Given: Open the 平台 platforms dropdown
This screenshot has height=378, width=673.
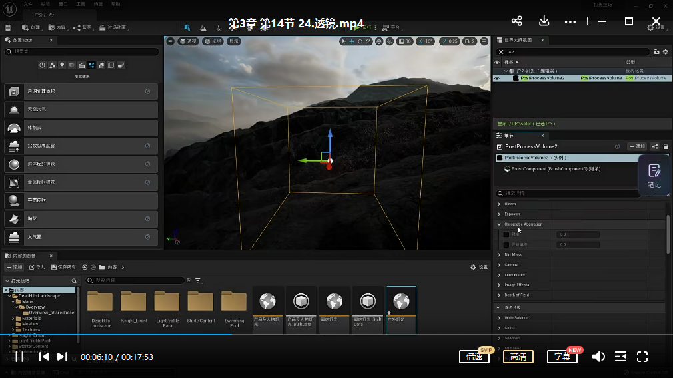Looking at the screenshot, I should (x=391, y=27).
